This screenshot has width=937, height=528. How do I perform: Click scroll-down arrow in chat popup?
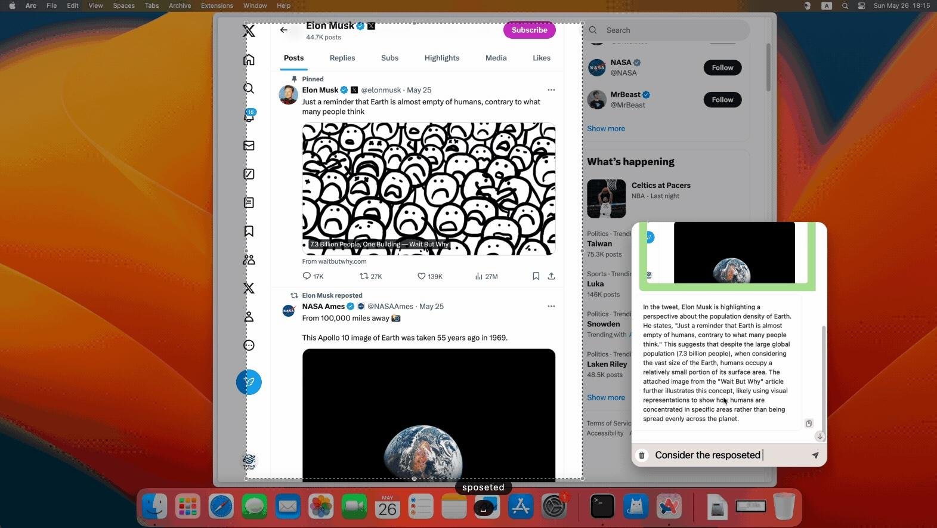[x=820, y=436]
